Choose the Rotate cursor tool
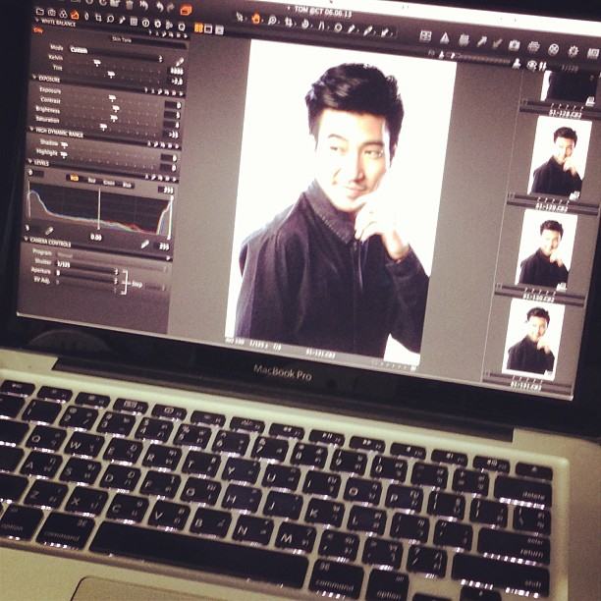This screenshot has height=601, width=601. (305, 24)
